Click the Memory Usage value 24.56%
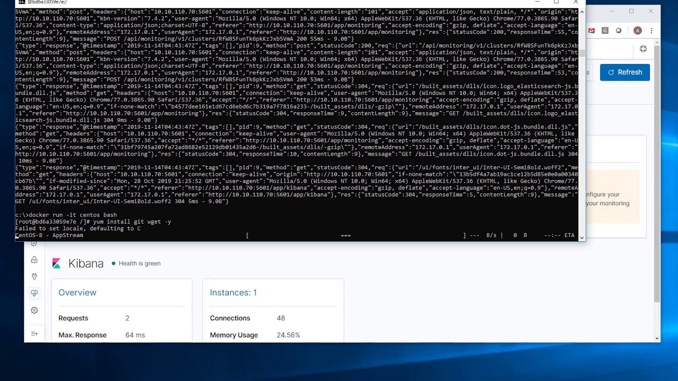Image resolution: width=678 pixels, height=381 pixels. pyautogui.click(x=288, y=335)
